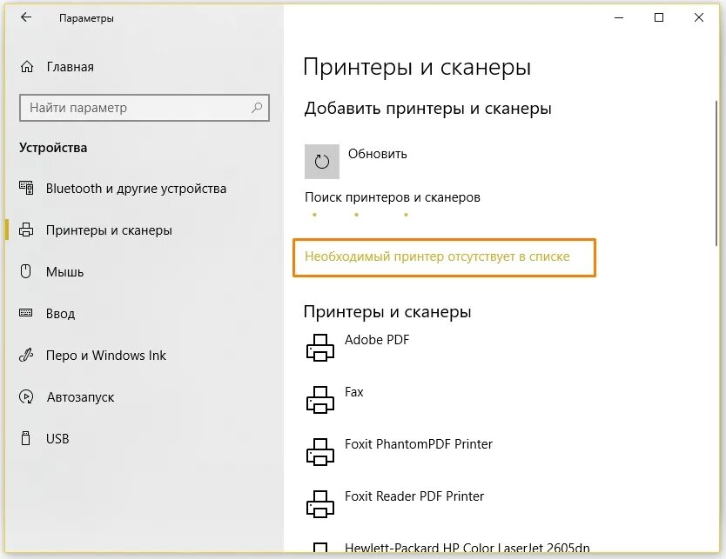Click the back arrow icon
Screen dimensions: 726x559
point(26,17)
